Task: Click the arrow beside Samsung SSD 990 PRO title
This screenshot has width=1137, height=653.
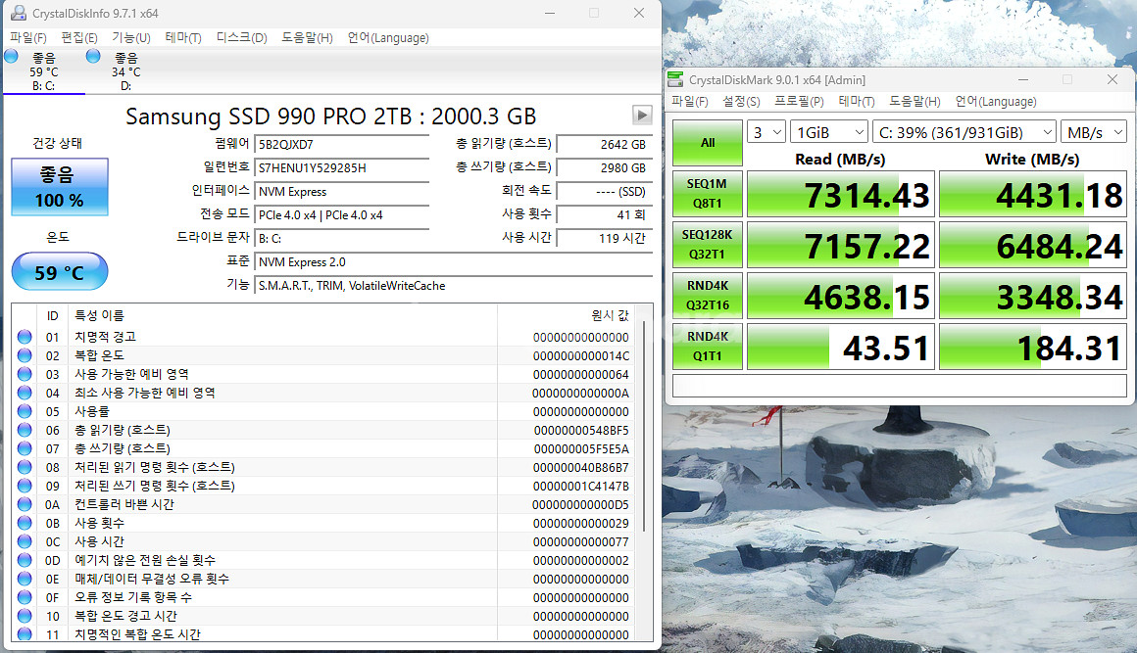Action: click(642, 115)
